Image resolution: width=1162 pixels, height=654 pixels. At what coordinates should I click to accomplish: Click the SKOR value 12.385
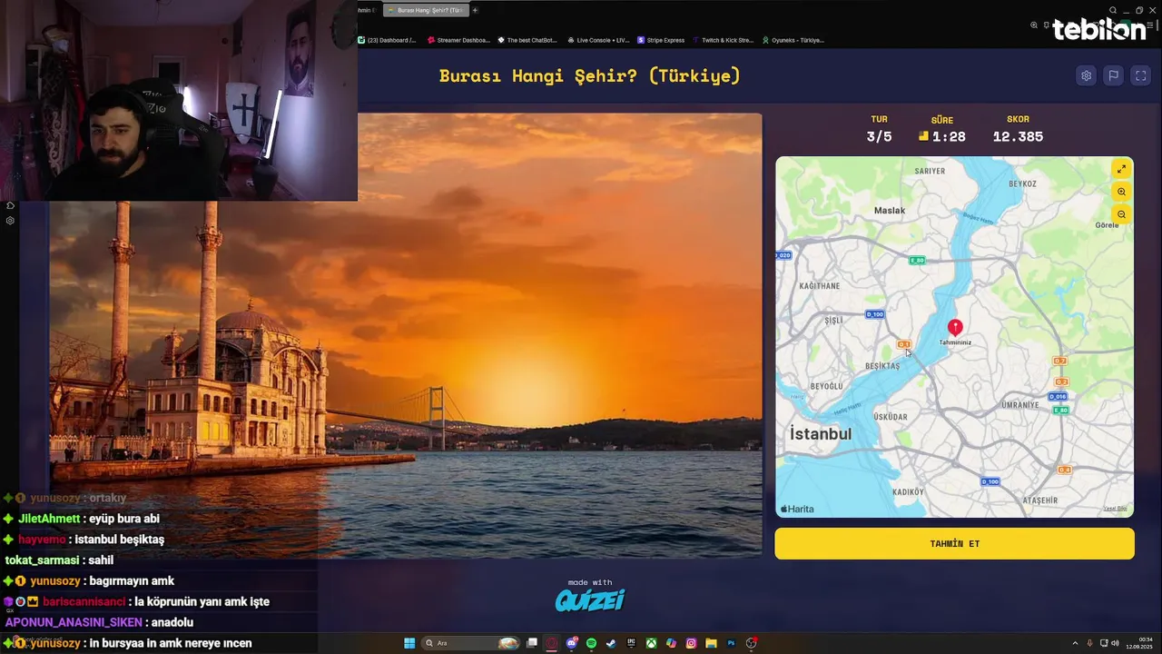[1018, 137]
